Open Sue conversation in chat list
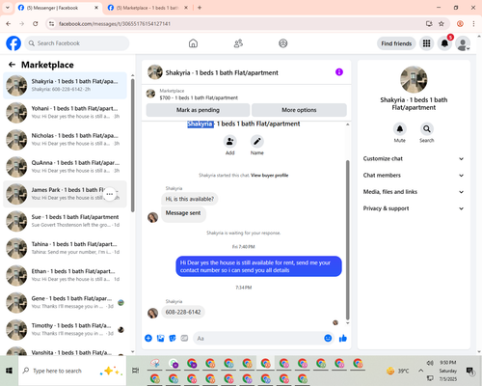Screen dimensions: 482x386 click(x=65, y=221)
